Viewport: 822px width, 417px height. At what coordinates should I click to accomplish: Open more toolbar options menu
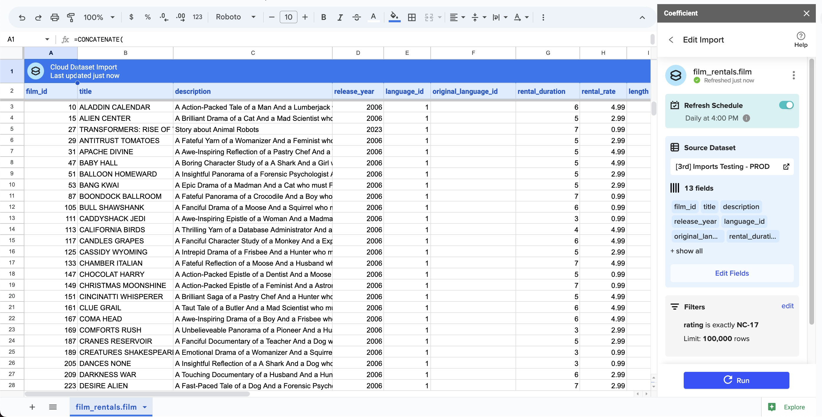(x=543, y=17)
